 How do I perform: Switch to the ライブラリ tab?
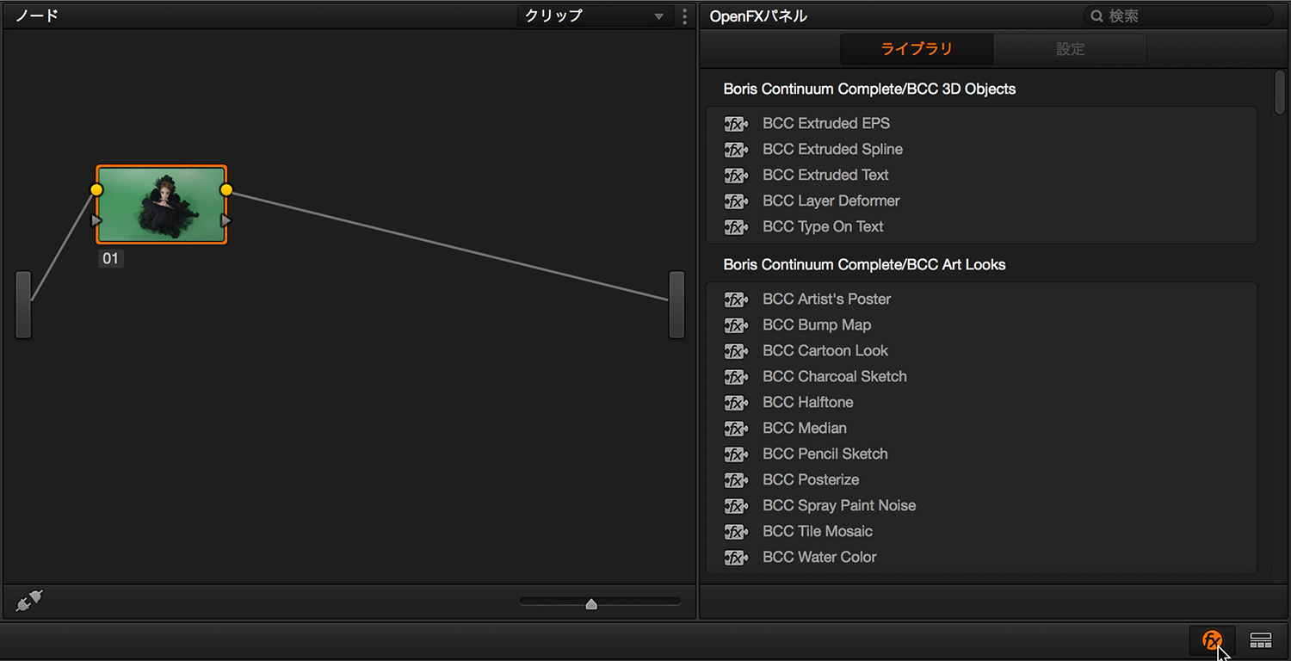click(x=917, y=49)
